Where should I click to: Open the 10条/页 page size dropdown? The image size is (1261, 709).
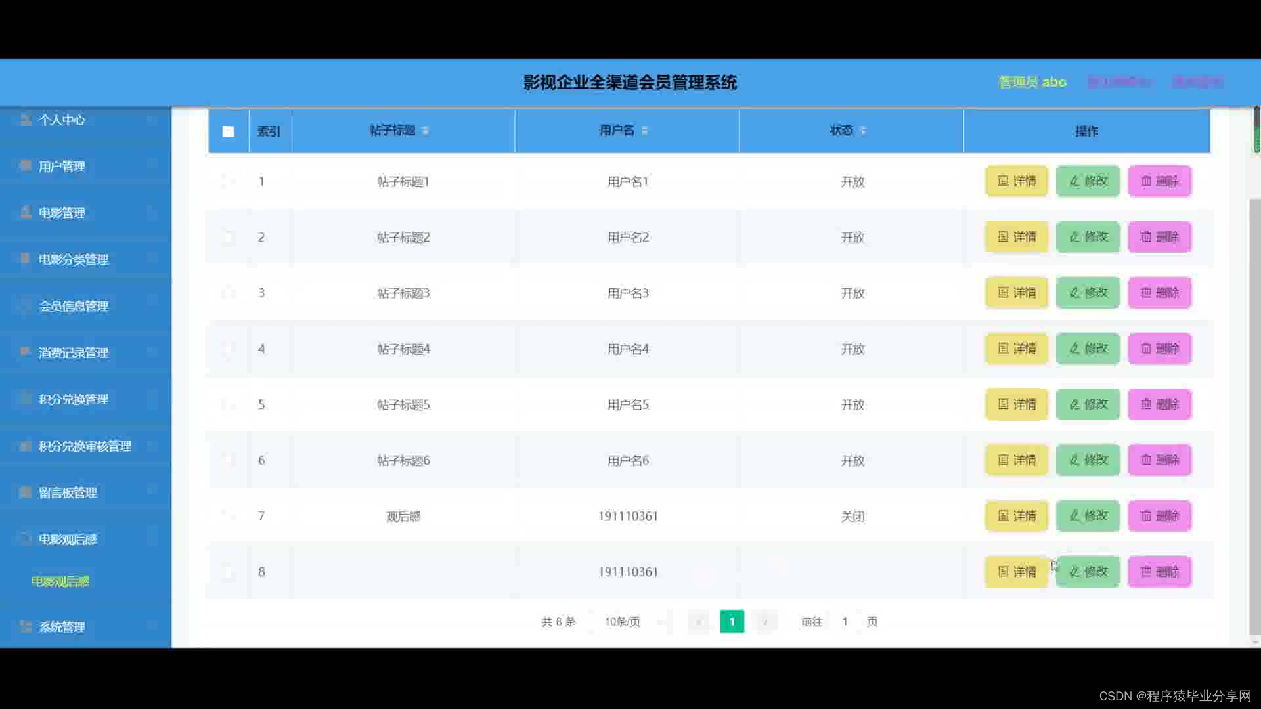point(623,622)
